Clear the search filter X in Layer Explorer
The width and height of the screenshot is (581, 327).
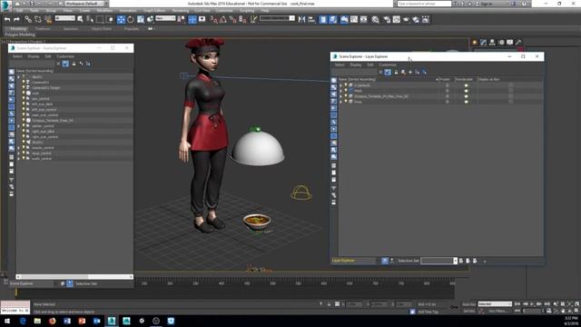[x=380, y=72]
